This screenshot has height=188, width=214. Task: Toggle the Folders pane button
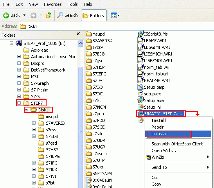(x=94, y=15)
